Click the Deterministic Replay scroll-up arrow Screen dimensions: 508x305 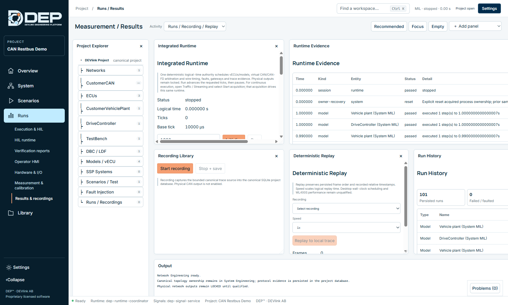click(406, 163)
